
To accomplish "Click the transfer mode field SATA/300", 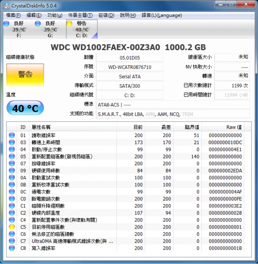I will (130, 86).
